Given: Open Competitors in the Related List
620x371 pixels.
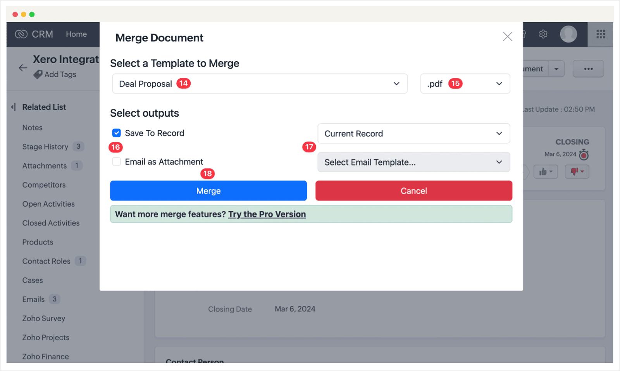Looking at the screenshot, I should [44, 185].
